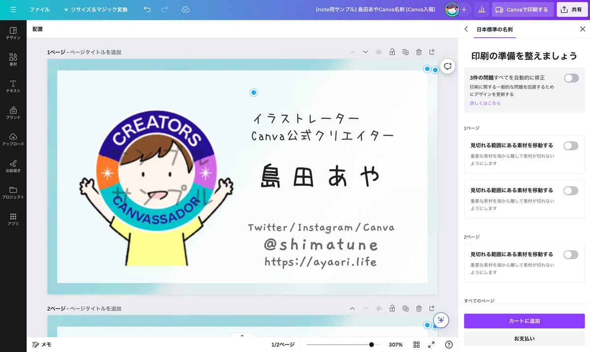
Task: Open the アプリ apps panel
Action: click(x=13, y=219)
